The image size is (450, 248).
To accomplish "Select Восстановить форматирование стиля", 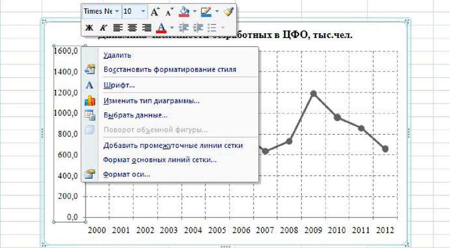I will pos(170,69).
